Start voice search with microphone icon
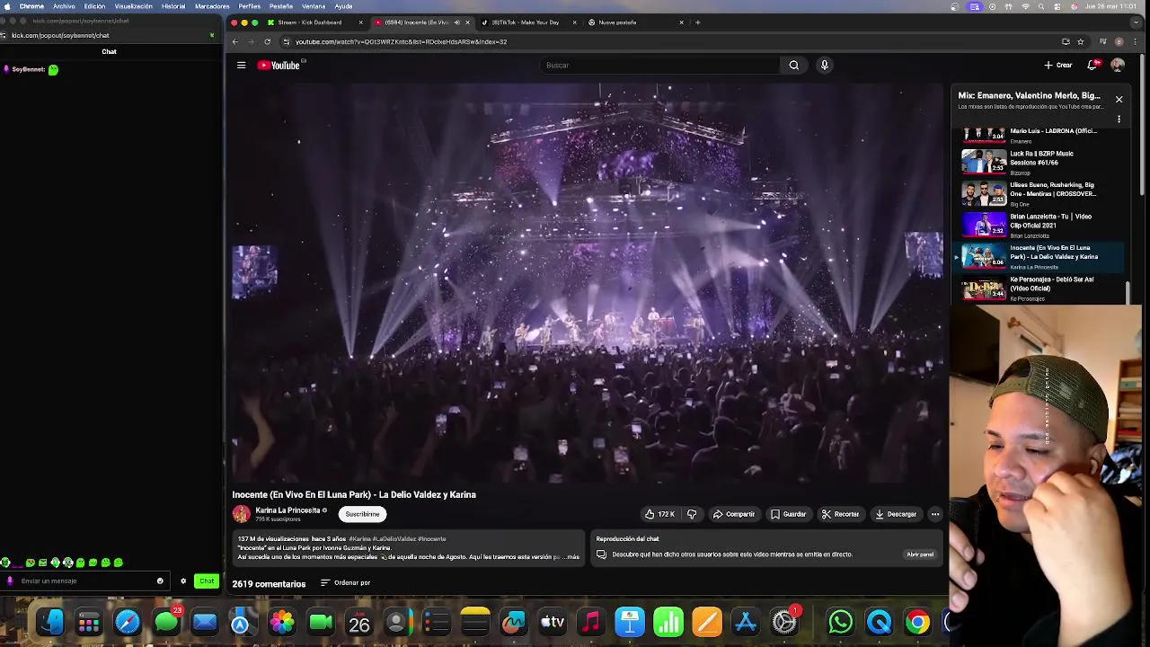The height and width of the screenshot is (647, 1150). click(x=824, y=65)
